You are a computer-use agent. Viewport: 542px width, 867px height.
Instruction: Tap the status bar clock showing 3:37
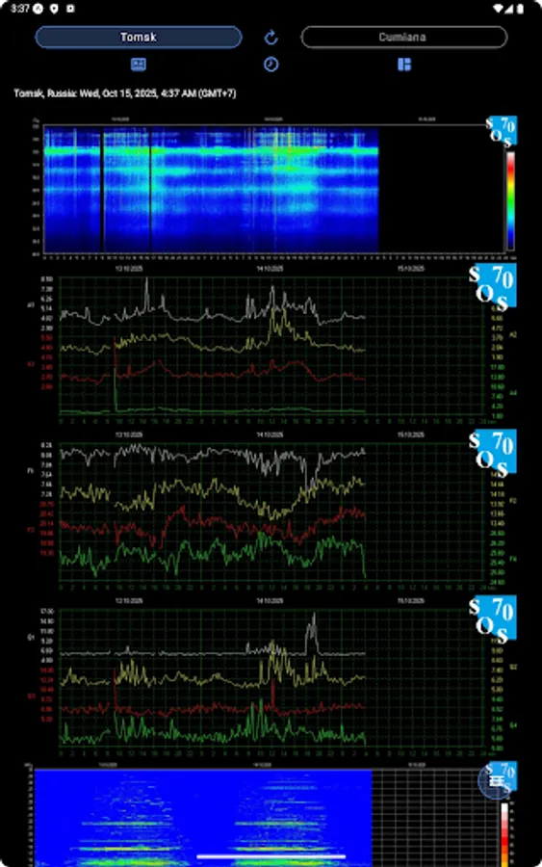coord(20,9)
